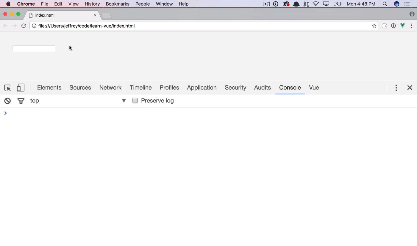
Task: Open the Window menu
Action: click(164, 4)
